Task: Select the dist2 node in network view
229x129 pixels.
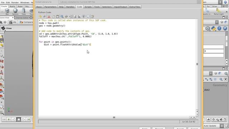Action: tap(207, 90)
